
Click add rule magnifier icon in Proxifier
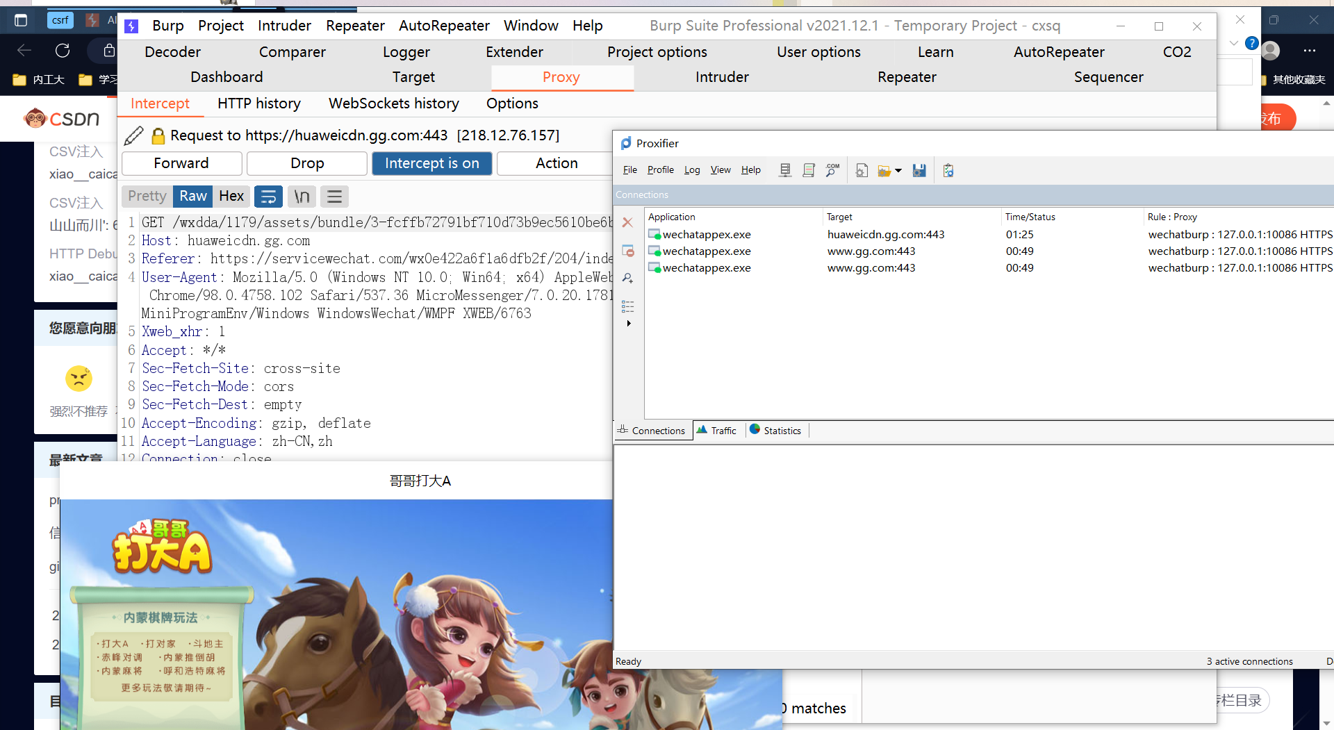point(627,278)
